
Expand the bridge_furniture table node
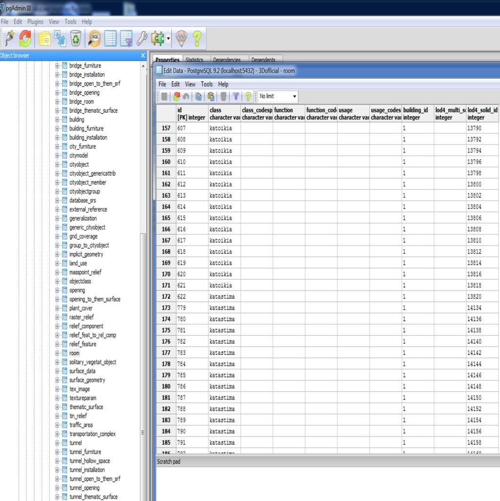tap(57, 65)
